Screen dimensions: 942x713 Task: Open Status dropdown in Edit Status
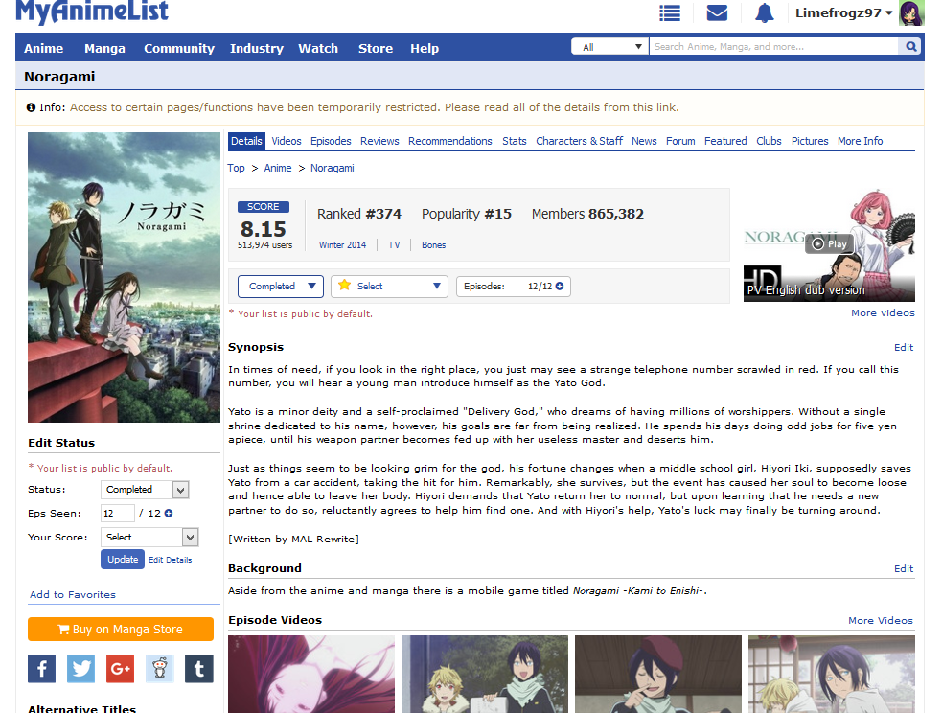click(x=145, y=490)
